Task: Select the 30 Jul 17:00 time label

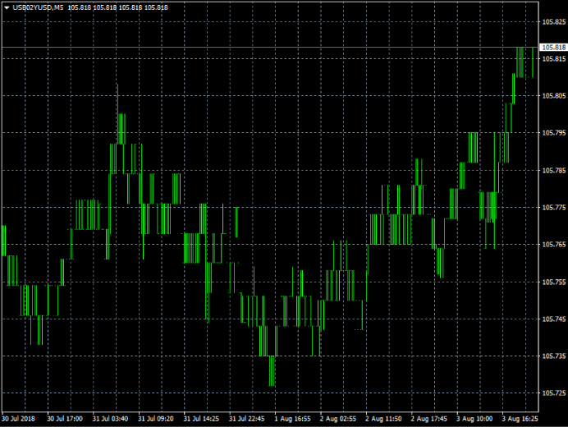Action: pyautogui.click(x=65, y=418)
